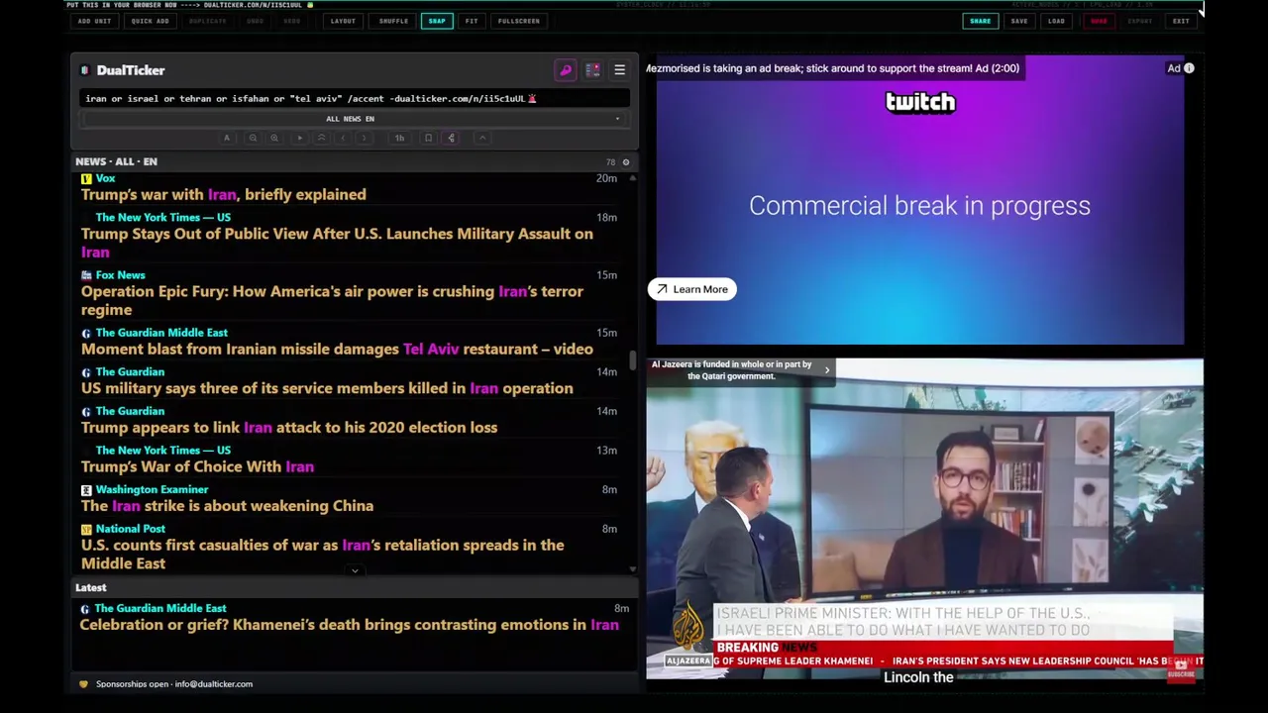Click the search query input field
This screenshot has height=713, width=1268.
click(354, 98)
